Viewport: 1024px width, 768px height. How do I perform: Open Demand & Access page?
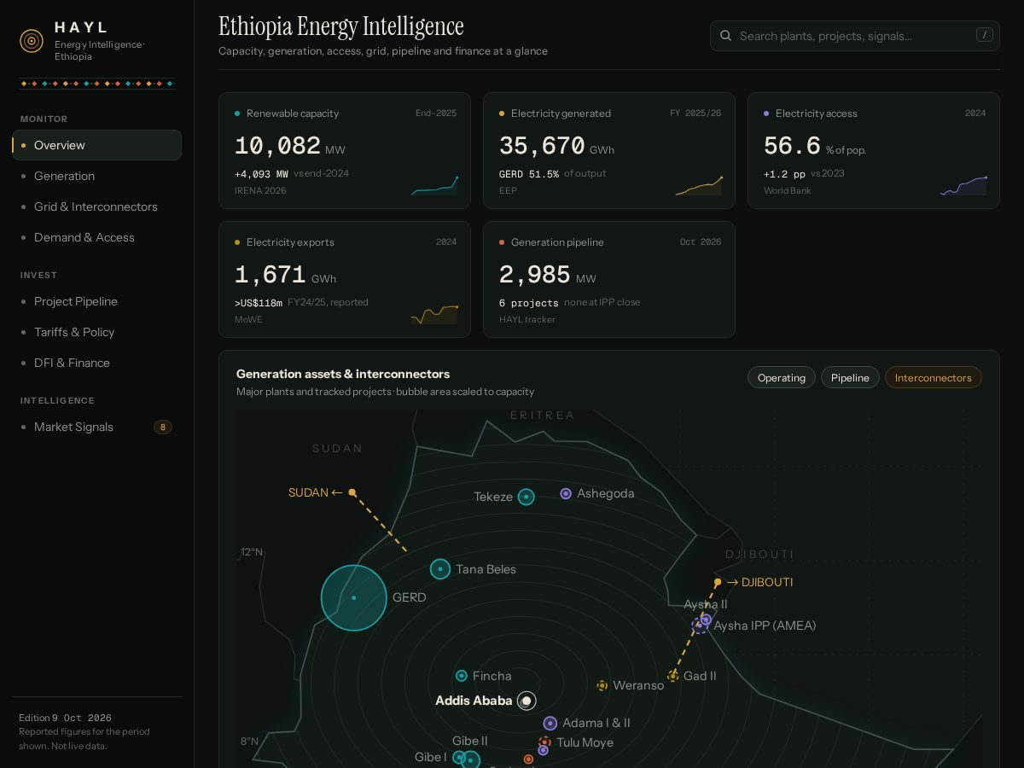96,237
